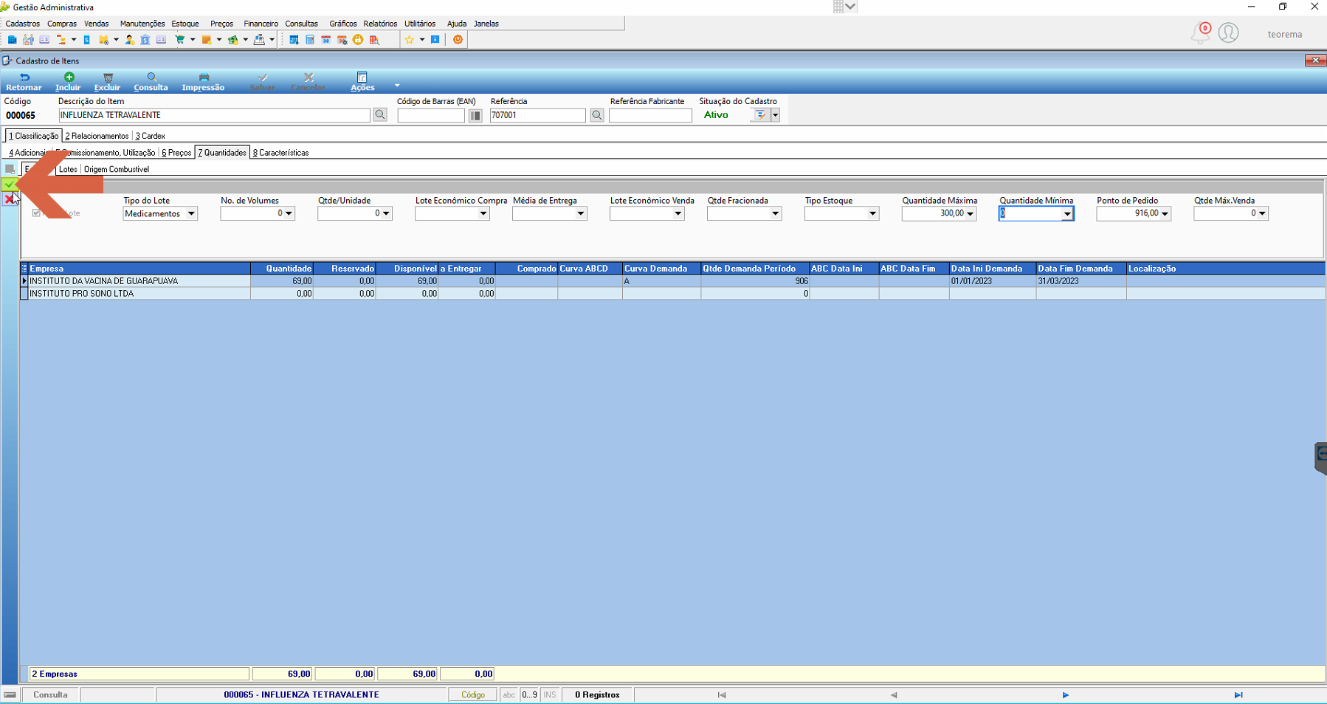Open the No. de Volumes dropdown

click(289, 213)
